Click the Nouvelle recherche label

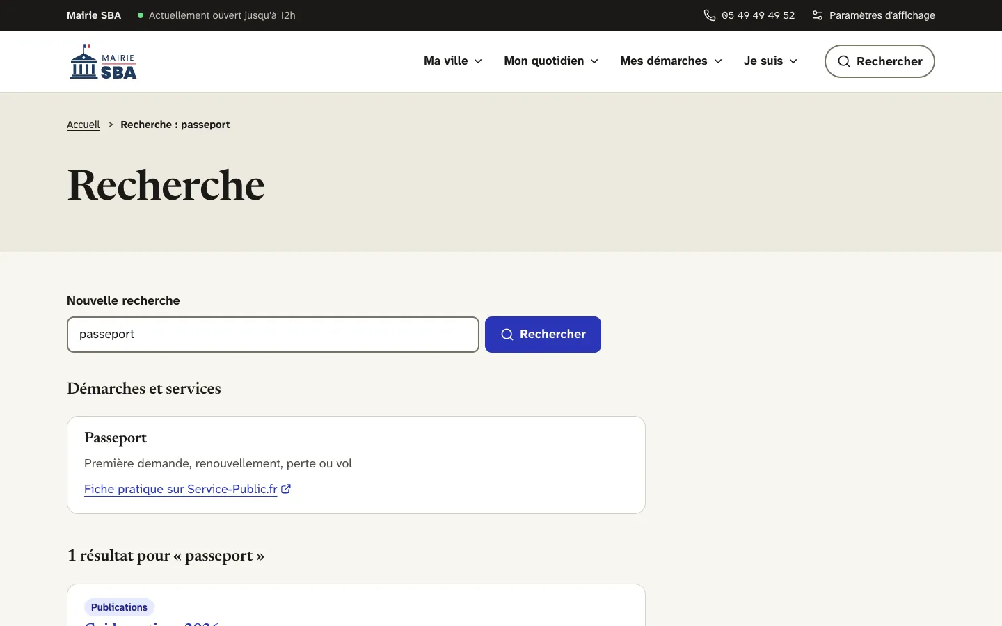(x=123, y=300)
